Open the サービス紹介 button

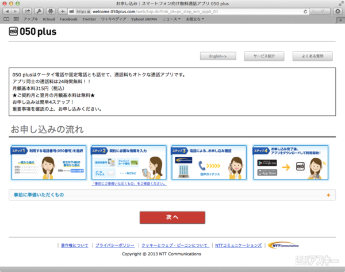pyautogui.click(x=264, y=56)
